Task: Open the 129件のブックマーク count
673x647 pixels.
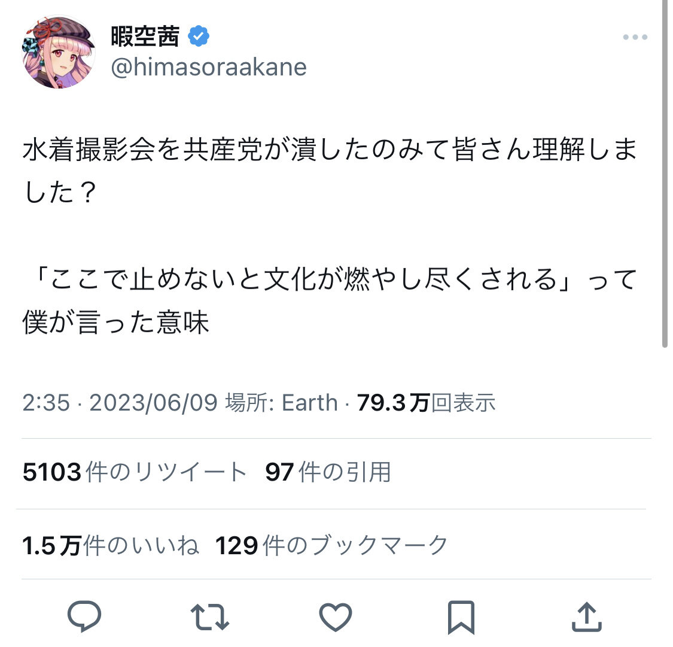Action: click(x=331, y=545)
